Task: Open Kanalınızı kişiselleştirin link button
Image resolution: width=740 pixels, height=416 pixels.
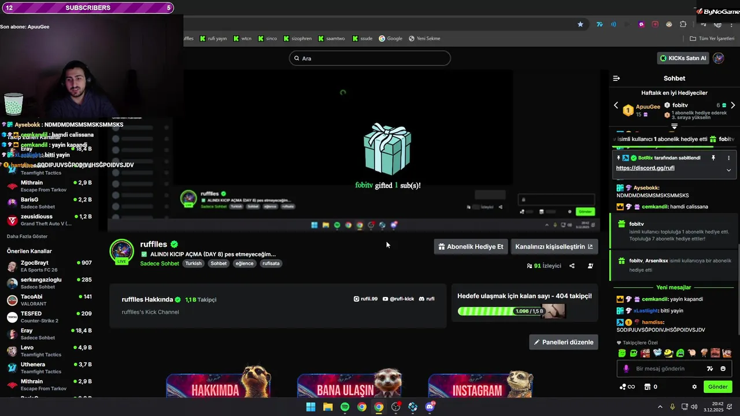Action: [554, 247]
